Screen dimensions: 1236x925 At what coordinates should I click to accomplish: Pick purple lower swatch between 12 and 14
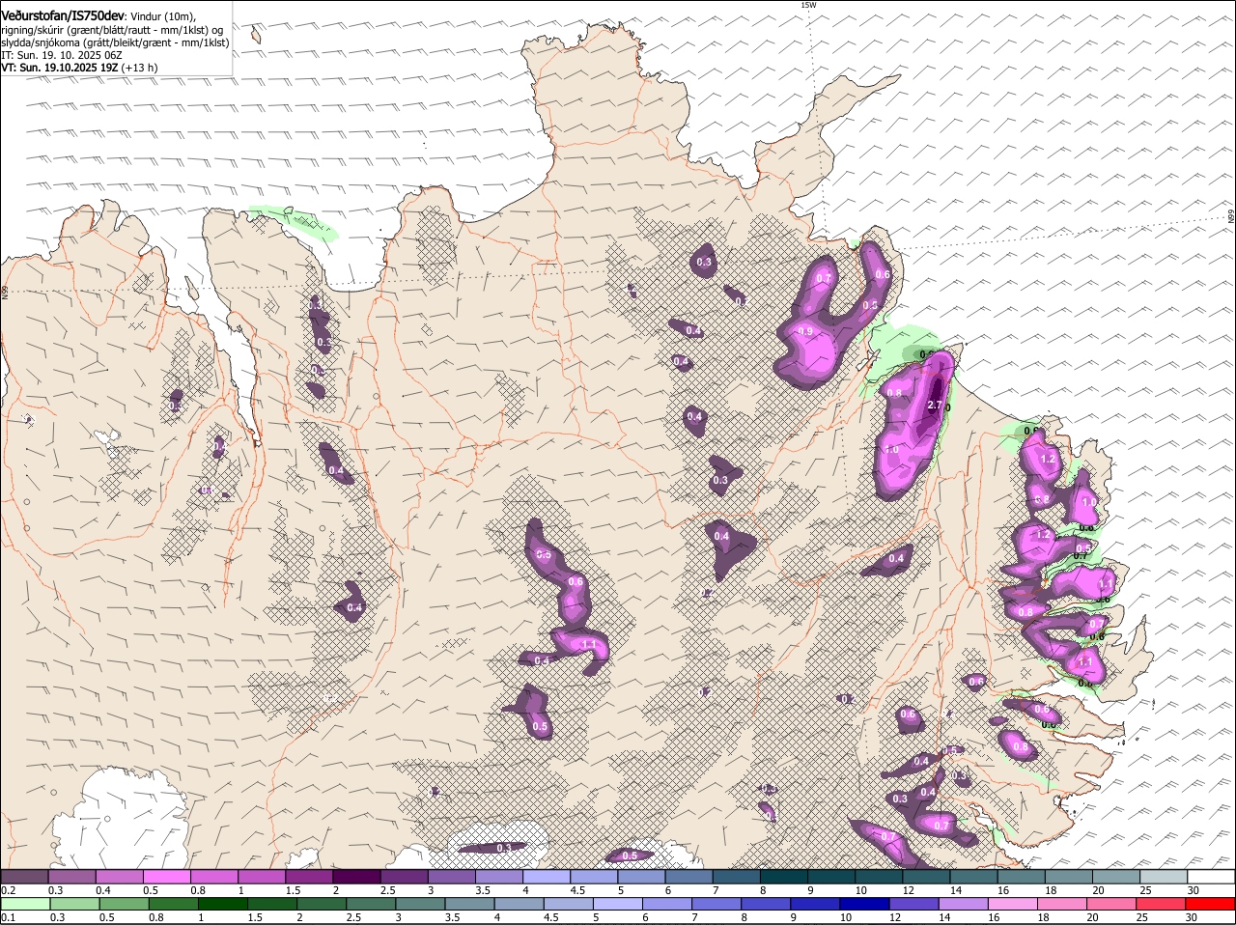(x=914, y=904)
